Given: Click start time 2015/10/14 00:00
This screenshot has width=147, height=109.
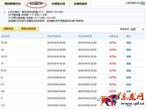Looking at the screenshot, I should pos(57,50).
